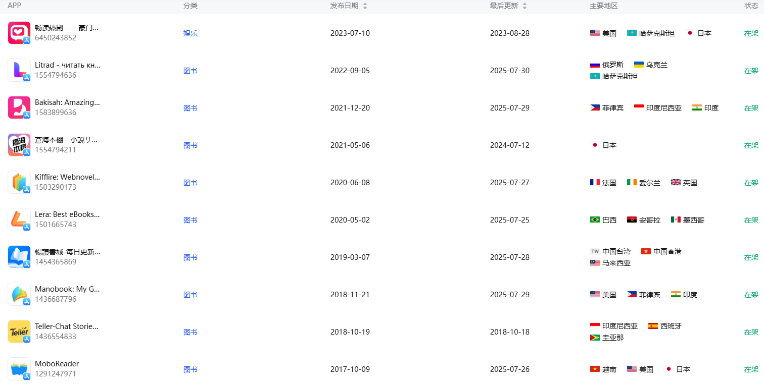764x384 pixels.
Task: Open 图书 category link for Litrad
Action: (x=190, y=71)
